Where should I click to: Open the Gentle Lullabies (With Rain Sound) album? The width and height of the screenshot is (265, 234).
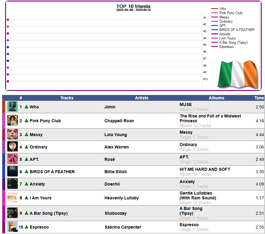[x=198, y=195]
